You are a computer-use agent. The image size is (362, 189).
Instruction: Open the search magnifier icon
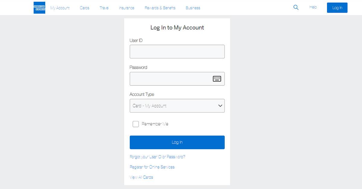(296, 8)
